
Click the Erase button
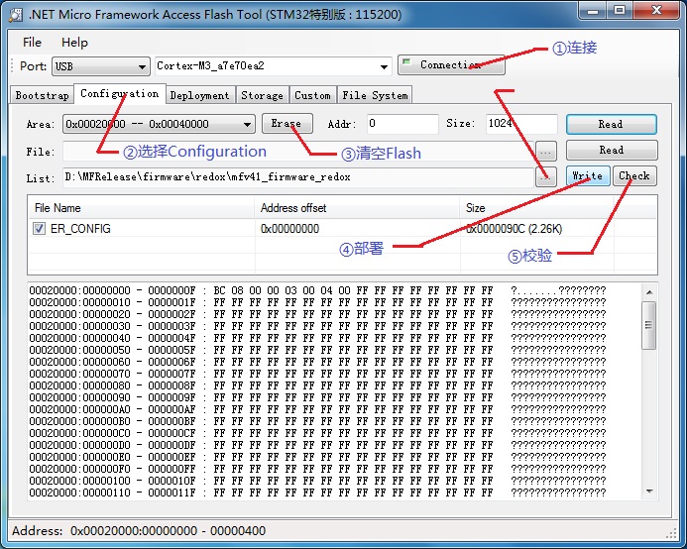(286, 123)
